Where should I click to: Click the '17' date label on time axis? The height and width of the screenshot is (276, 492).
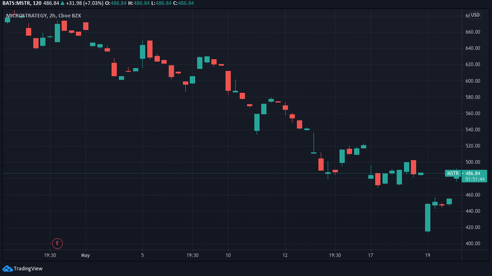pyautogui.click(x=370, y=255)
